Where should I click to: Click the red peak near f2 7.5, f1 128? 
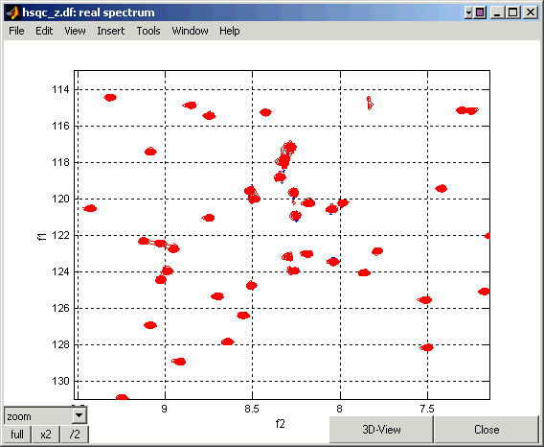point(427,347)
